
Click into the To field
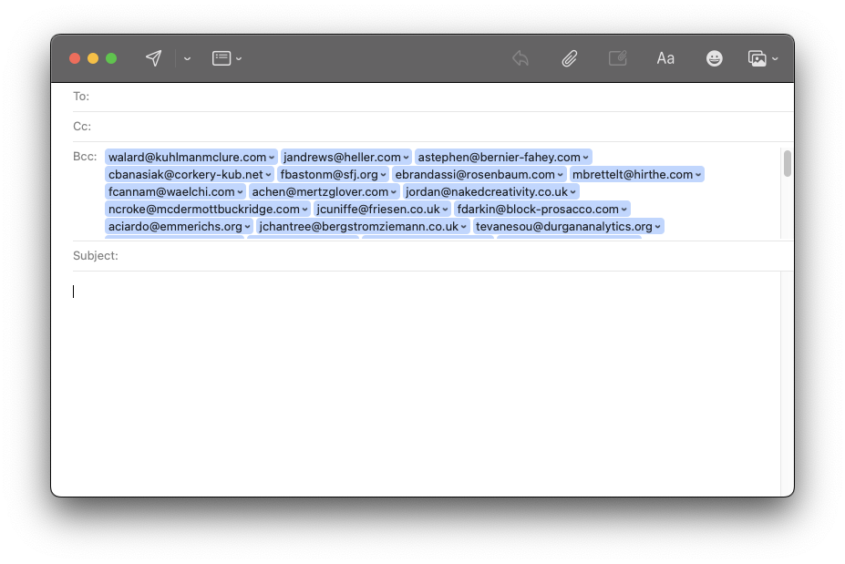(x=438, y=97)
